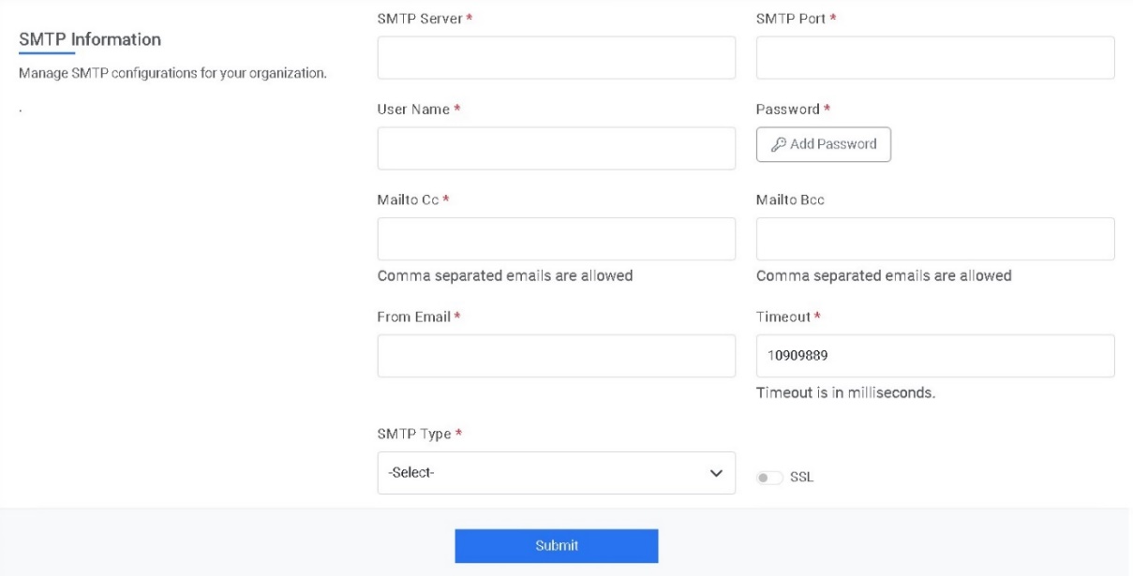Click the SSL label text
Image resolution: width=1133 pixels, height=576 pixels.
point(802,478)
